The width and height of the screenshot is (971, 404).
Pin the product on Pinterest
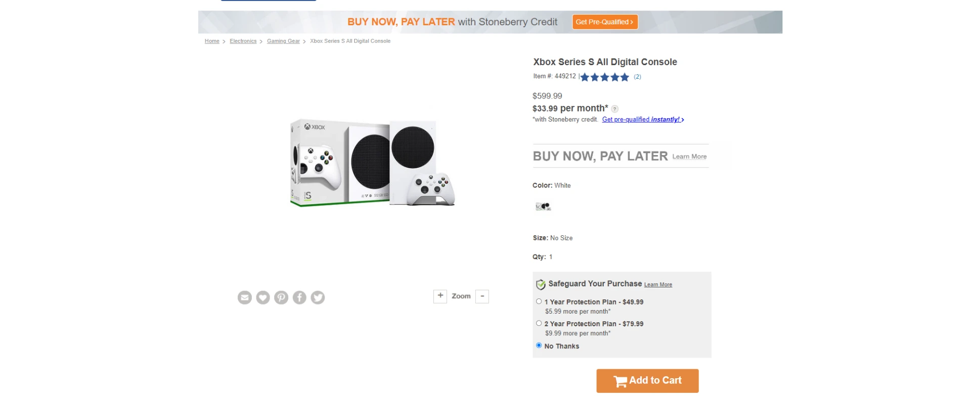pyautogui.click(x=281, y=297)
